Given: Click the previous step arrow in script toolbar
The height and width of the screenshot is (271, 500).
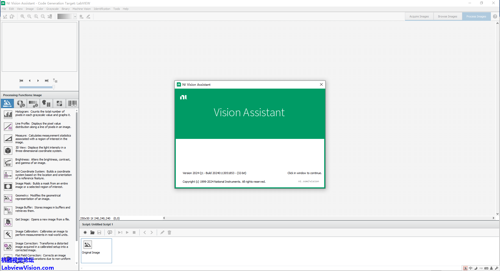Looking at the screenshot, I should click(x=145, y=232).
